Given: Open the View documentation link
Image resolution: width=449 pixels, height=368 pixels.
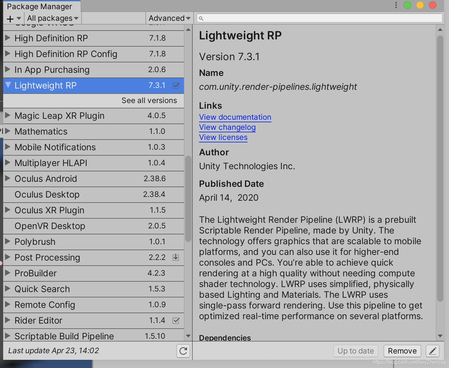Looking at the screenshot, I should pyautogui.click(x=235, y=117).
